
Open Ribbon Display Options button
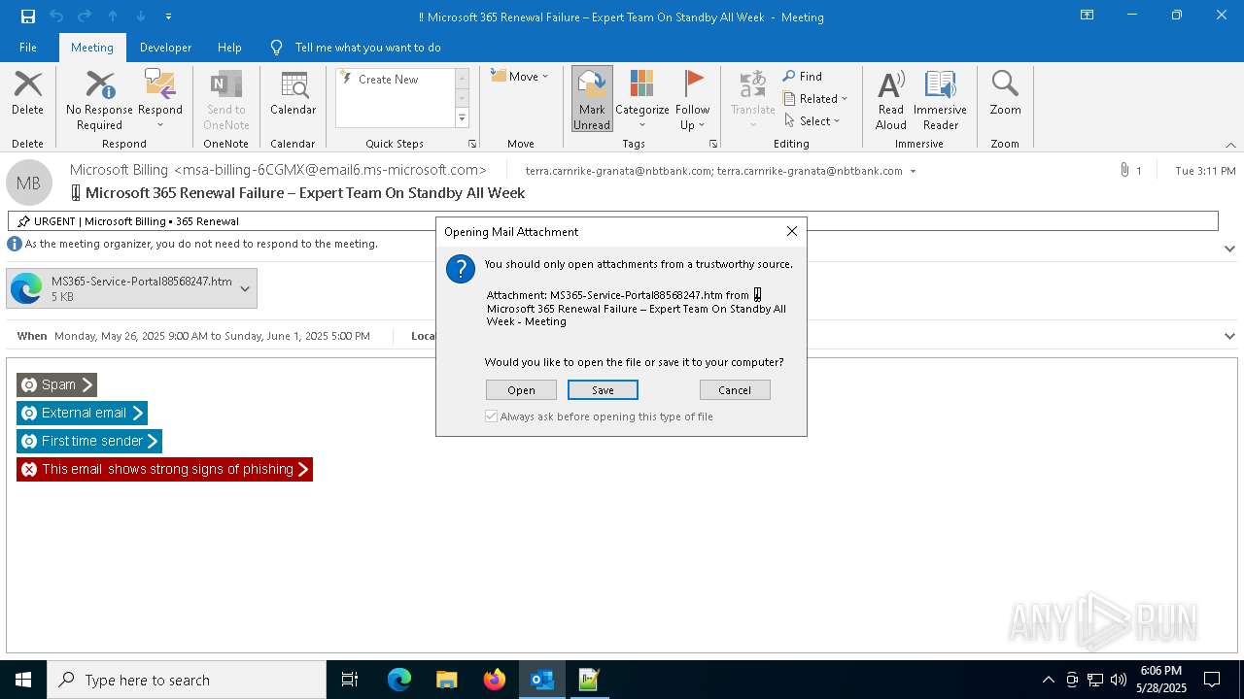(1088, 16)
